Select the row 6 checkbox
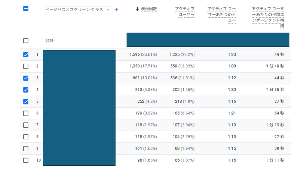The width and height of the screenshot is (307, 172). [x=26, y=113]
